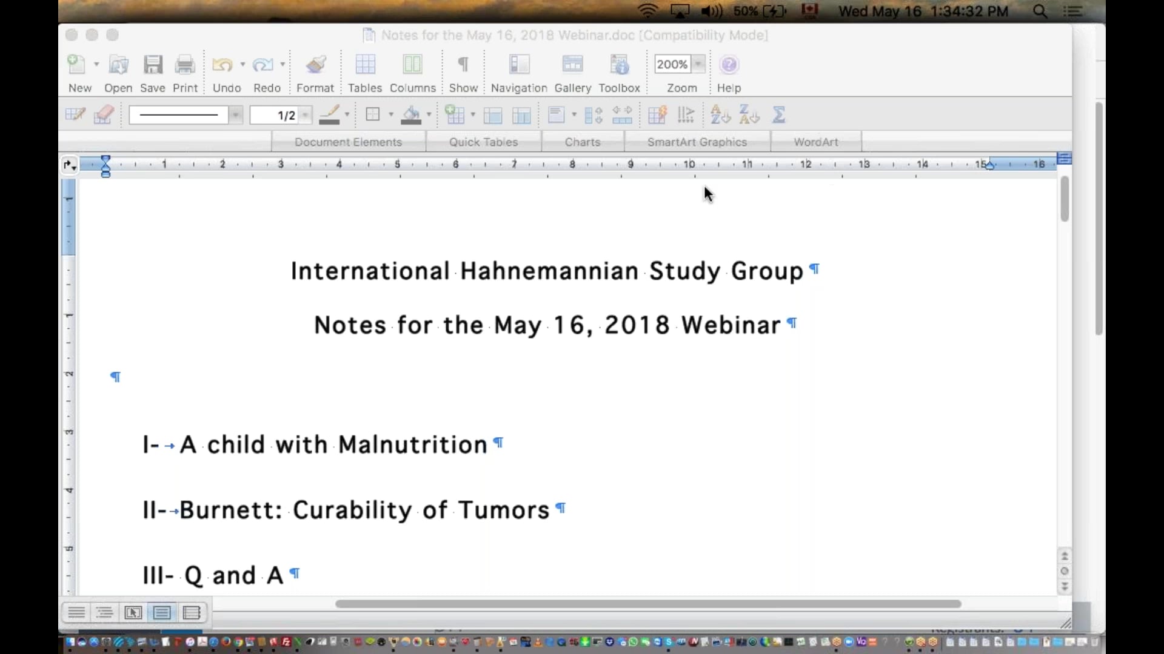Select the table Eraser tool

coord(103,114)
